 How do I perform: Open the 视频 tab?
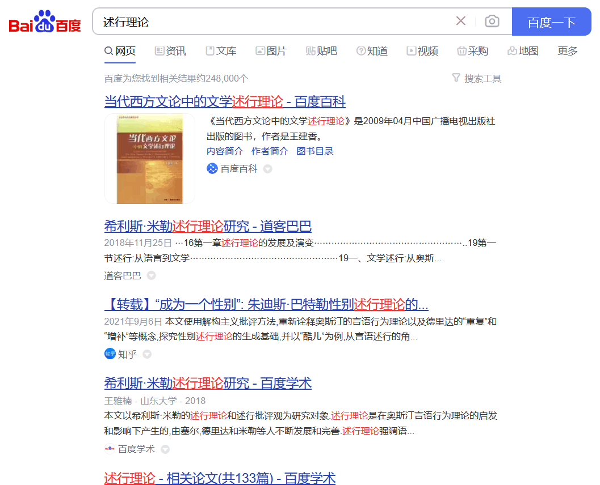pyautogui.click(x=422, y=51)
